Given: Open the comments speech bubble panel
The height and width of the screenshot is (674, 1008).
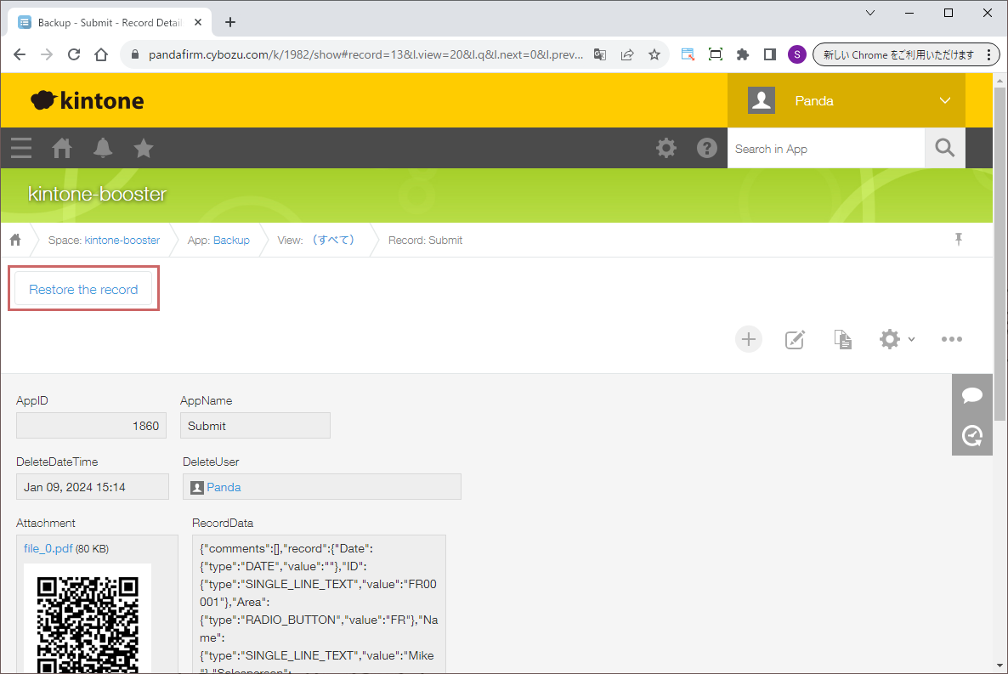Looking at the screenshot, I should [x=972, y=395].
